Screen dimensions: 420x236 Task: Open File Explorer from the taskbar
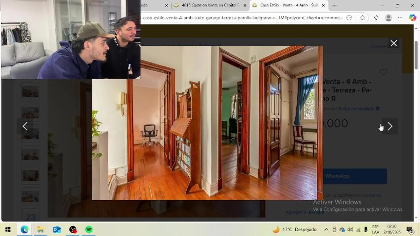40,229
